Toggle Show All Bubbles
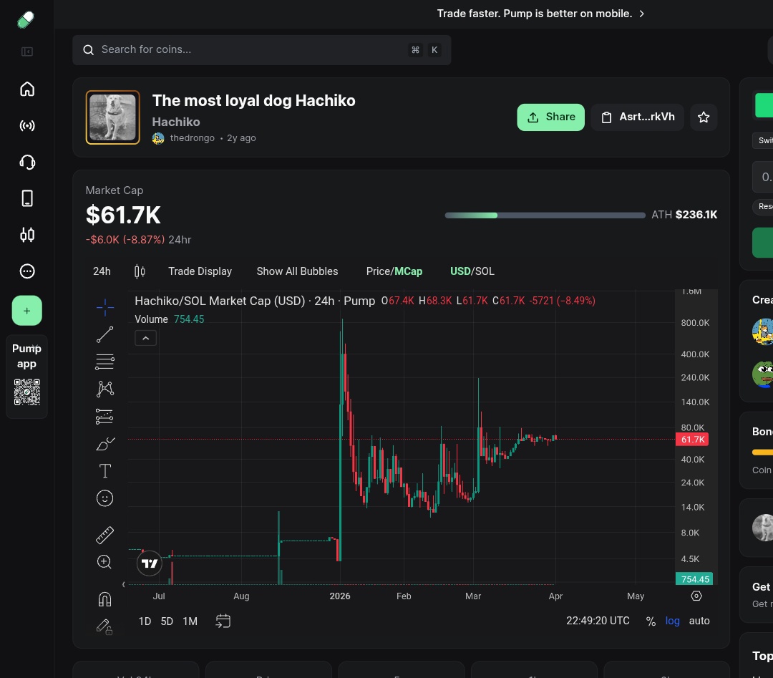The image size is (773, 678). point(297,271)
